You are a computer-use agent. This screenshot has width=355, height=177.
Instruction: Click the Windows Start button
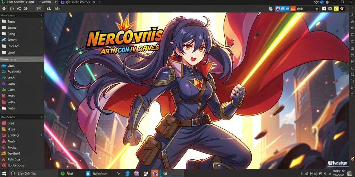click(x=5, y=174)
